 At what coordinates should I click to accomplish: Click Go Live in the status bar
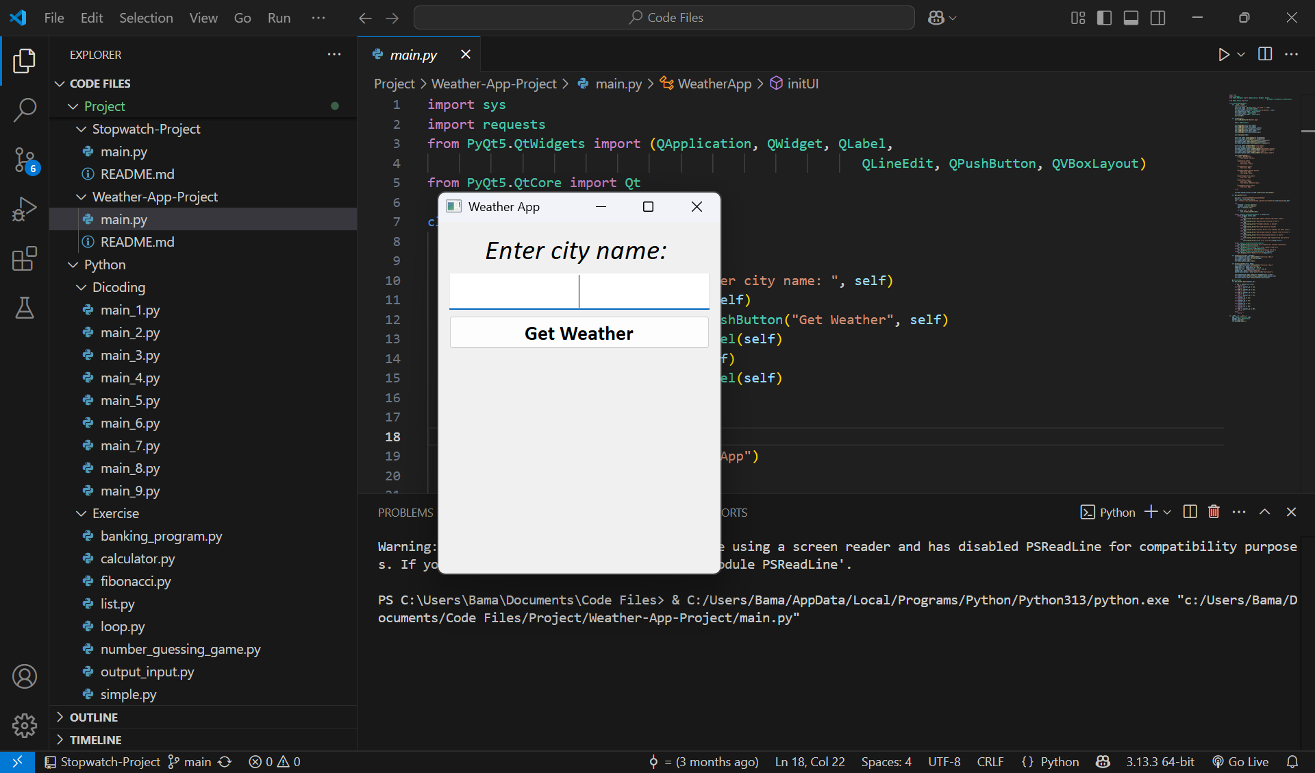[1240, 762]
